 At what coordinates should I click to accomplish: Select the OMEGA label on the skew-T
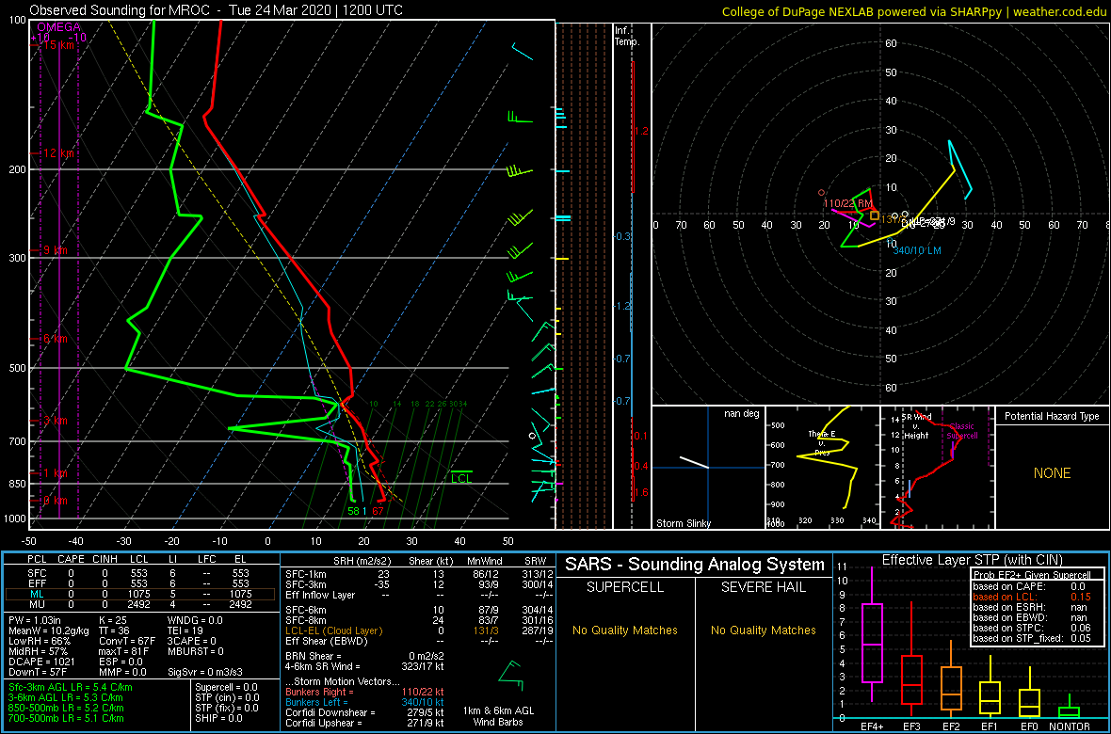58,27
